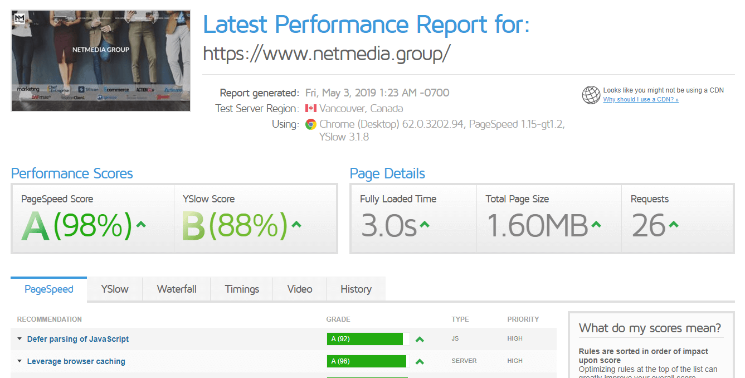The image size is (745, 378).
Task: Click the up arrow for Leverage caching grade
Action: click(x=420, y=361)
